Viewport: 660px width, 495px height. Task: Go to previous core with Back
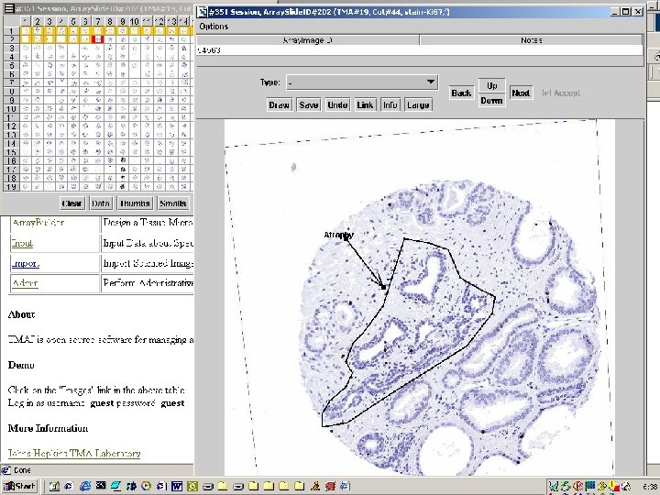point(461,93)
